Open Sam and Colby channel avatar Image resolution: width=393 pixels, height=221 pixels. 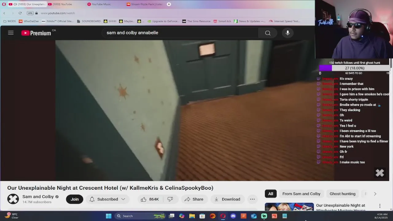(x=13, y=199)
